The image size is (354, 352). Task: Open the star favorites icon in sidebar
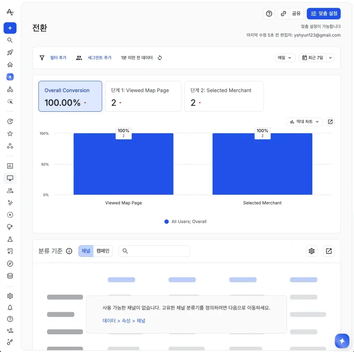pyautogui.click(x=10, y=134)
